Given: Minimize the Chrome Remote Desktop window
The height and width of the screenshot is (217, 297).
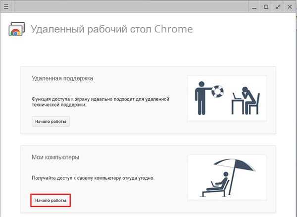Looking at the screenshot, I should 254,7.
